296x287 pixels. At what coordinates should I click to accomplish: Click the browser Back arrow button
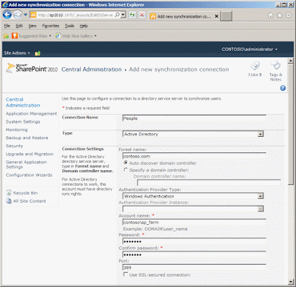(7, 15)
